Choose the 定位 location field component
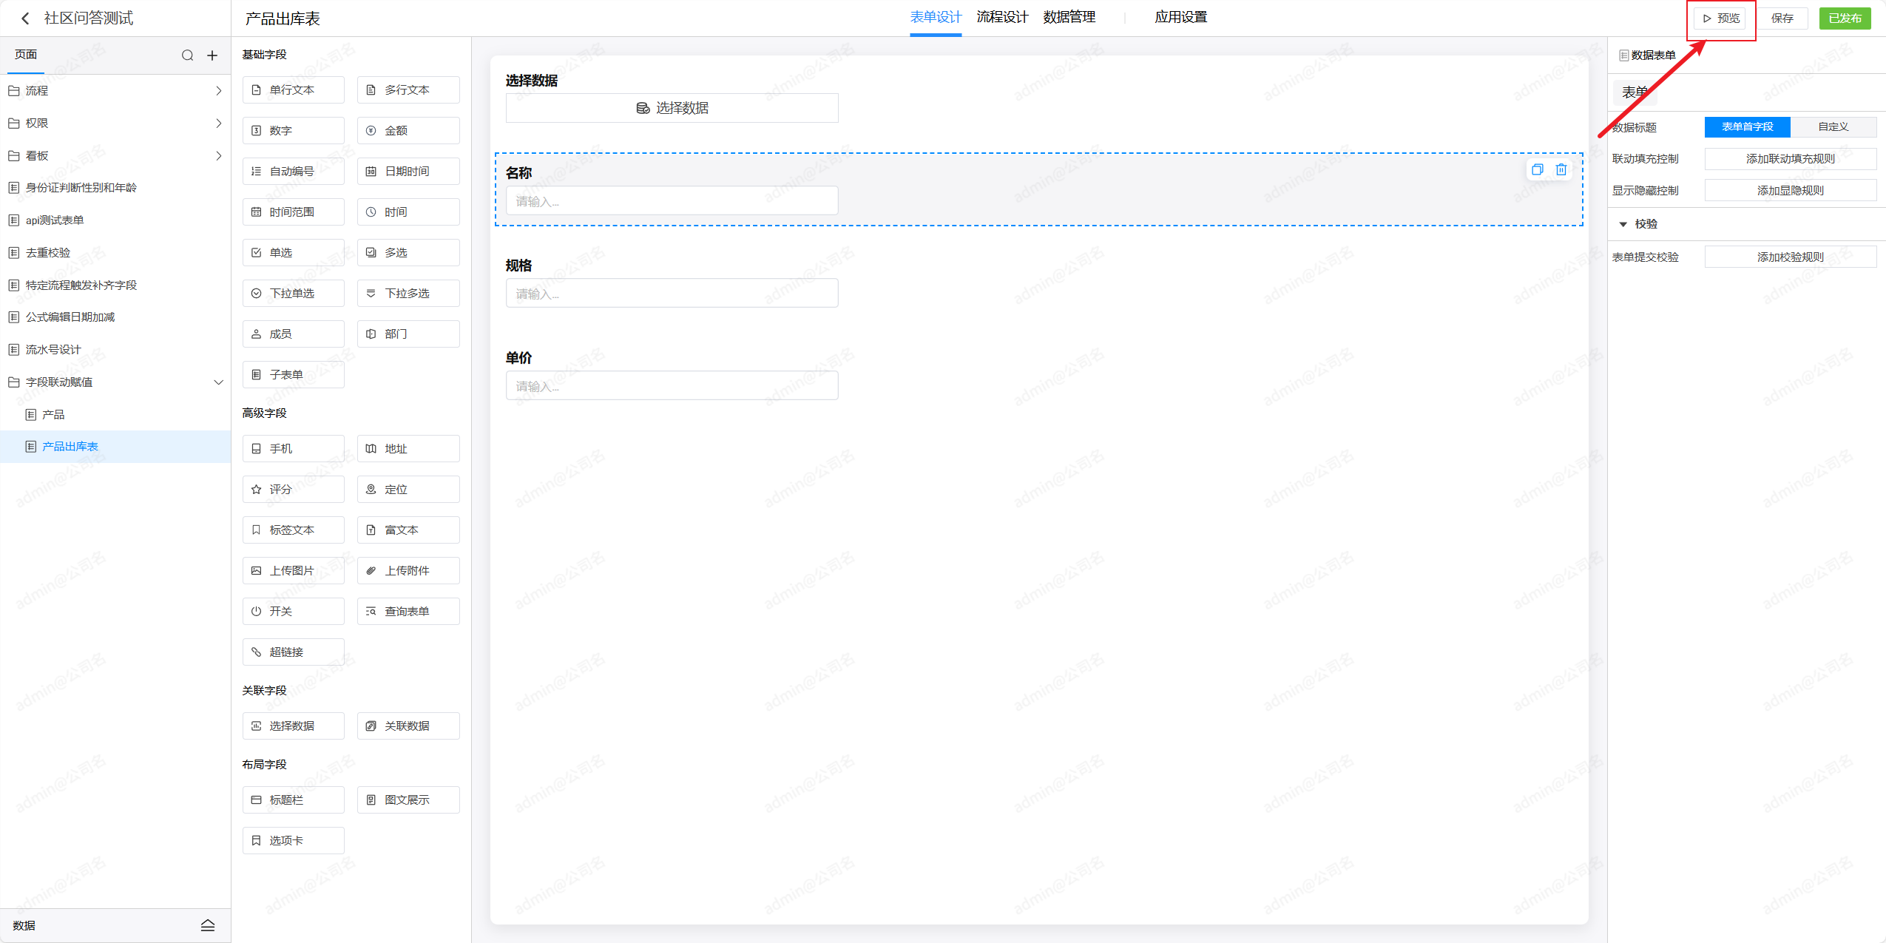 coord(408,489)
